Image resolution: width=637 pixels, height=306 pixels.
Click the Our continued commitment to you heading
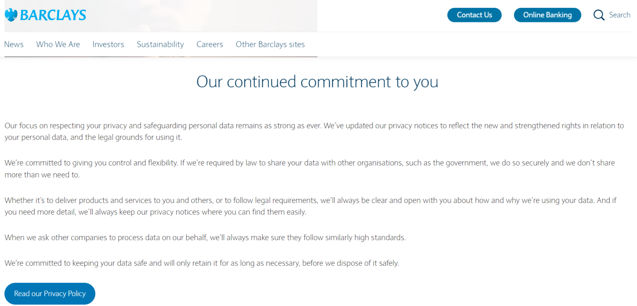coord(317,82)
